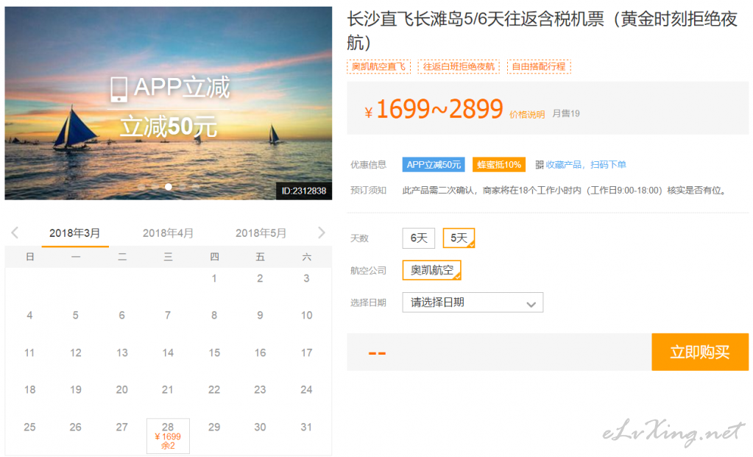The width and height of the screenshot is (753, 457).
Task: Click the ¥1699~2899 price text
Action: click(x=434, y=110)
